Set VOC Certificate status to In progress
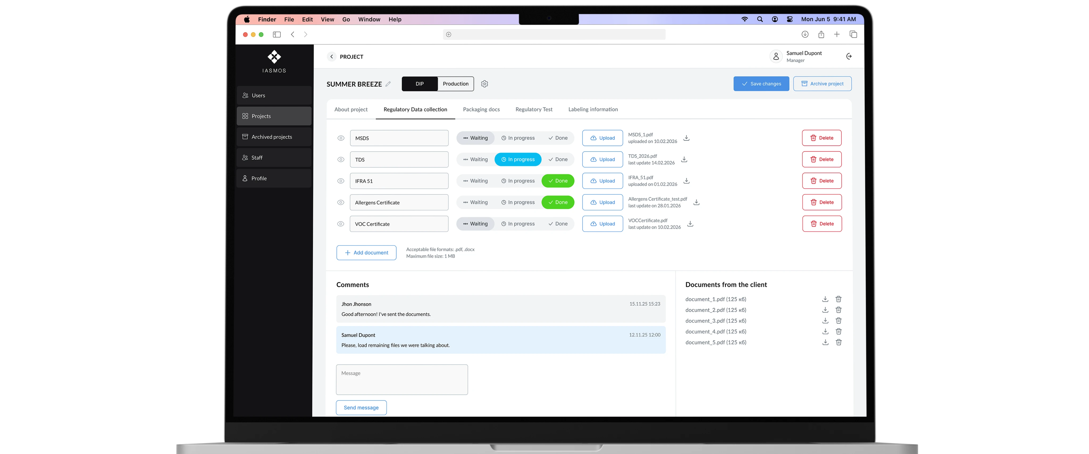 click(x=518, y=224)
